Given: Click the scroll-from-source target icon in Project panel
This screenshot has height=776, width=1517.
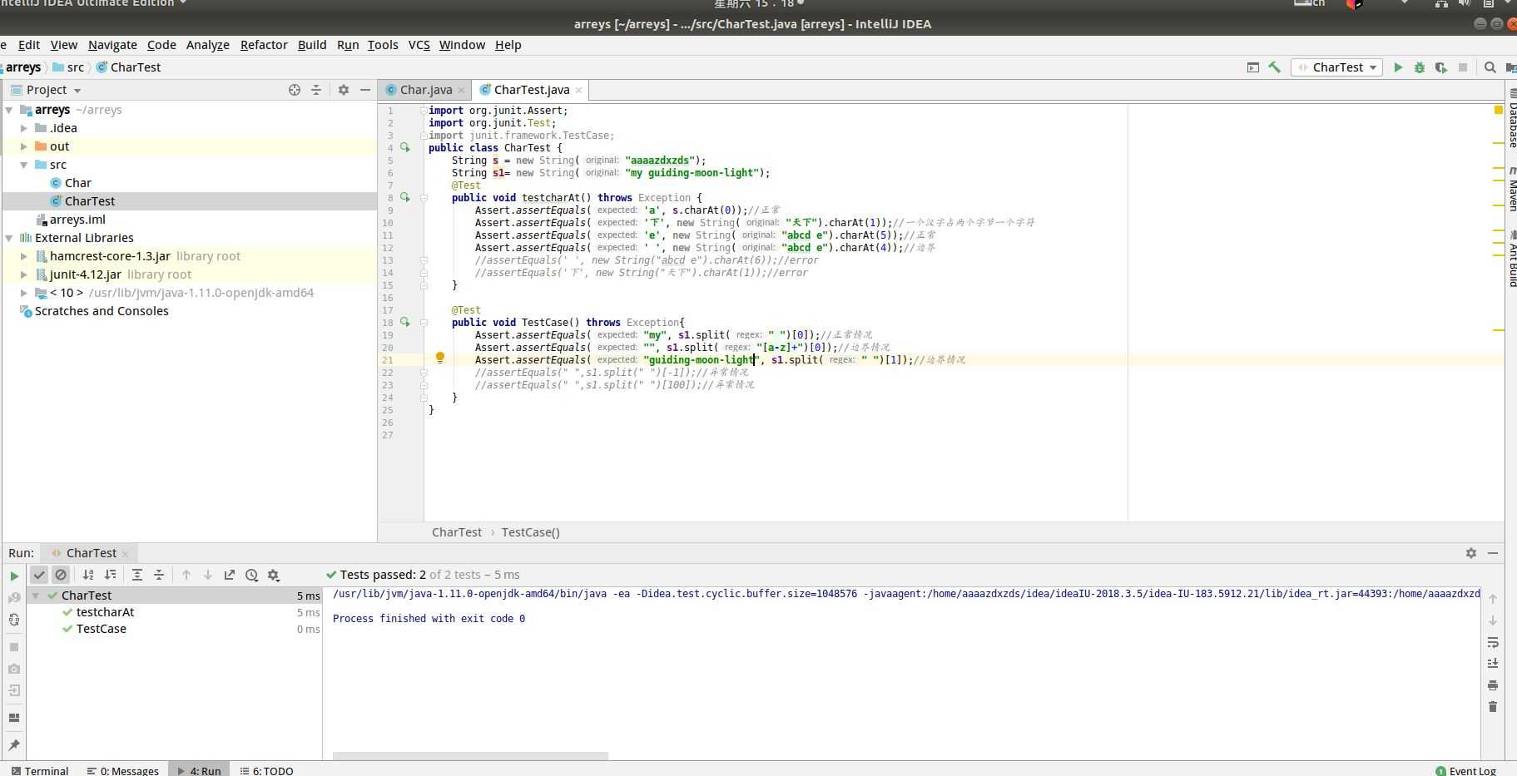Looking at the screenshot, I should 295,90.
